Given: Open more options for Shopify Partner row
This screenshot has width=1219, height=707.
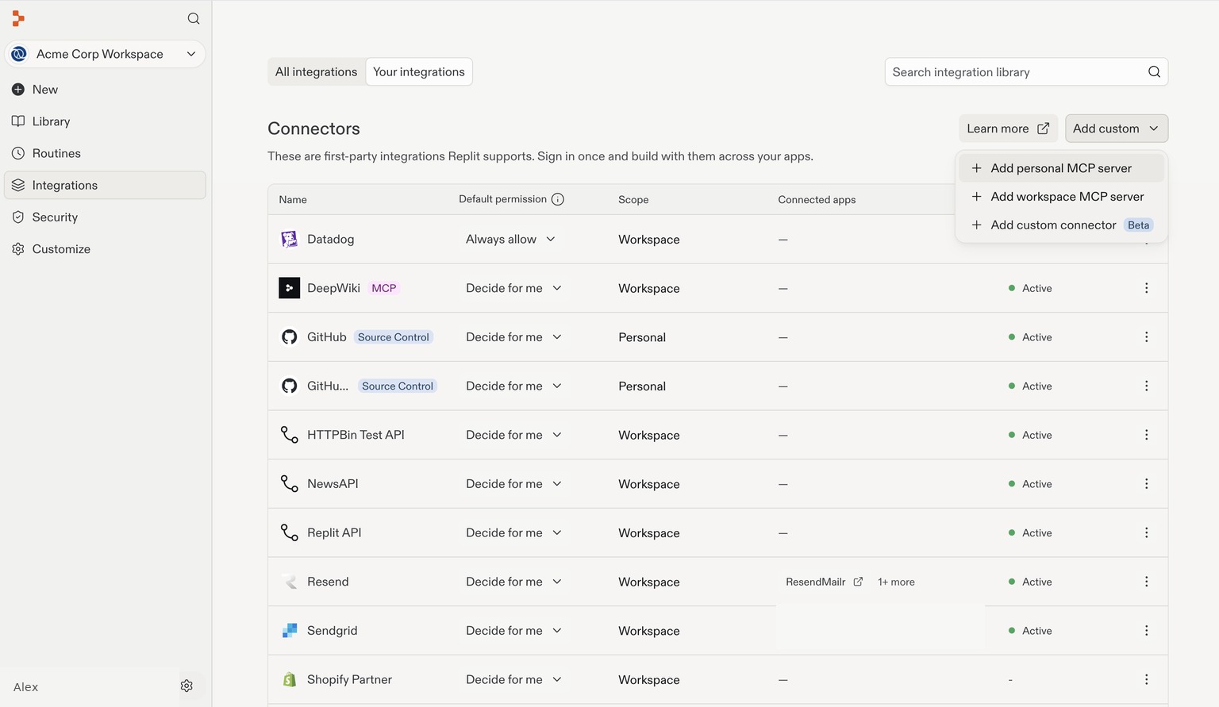Looking at the screenshot, I should (1147, 680).
